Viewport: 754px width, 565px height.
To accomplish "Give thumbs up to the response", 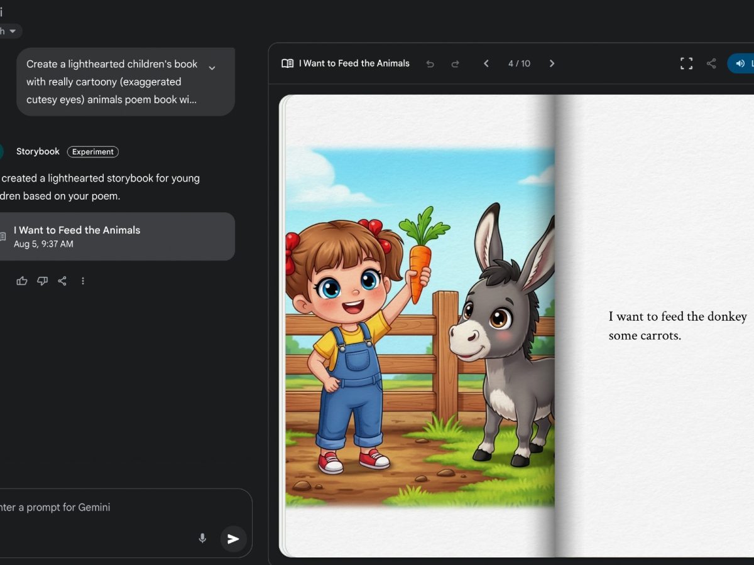I will point(22,281).
